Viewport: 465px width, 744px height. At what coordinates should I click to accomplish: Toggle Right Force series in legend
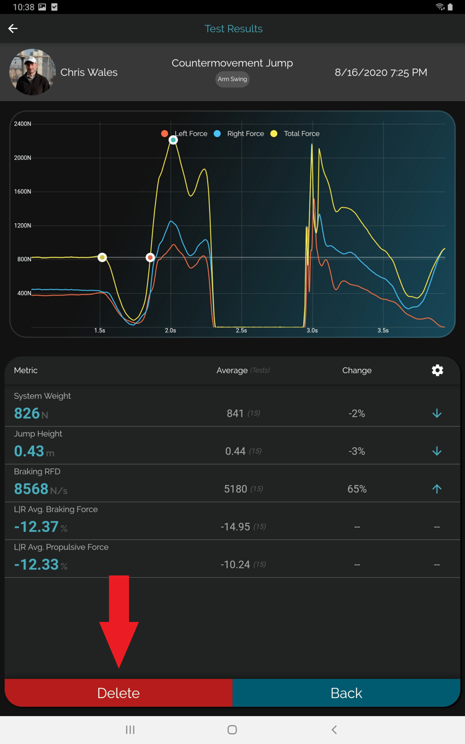239,134
